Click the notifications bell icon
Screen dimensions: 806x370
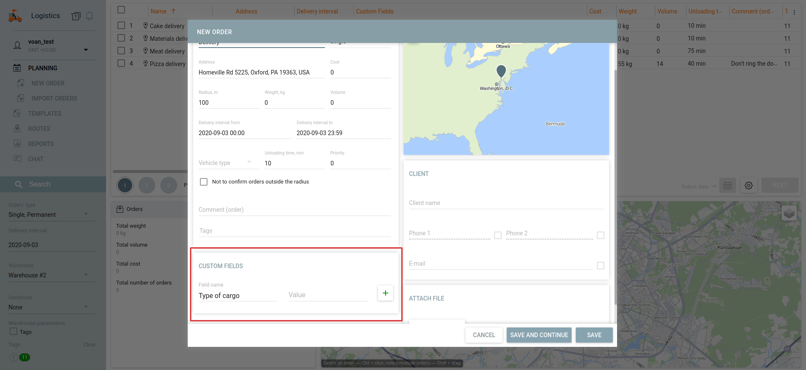tap(89, 16)
